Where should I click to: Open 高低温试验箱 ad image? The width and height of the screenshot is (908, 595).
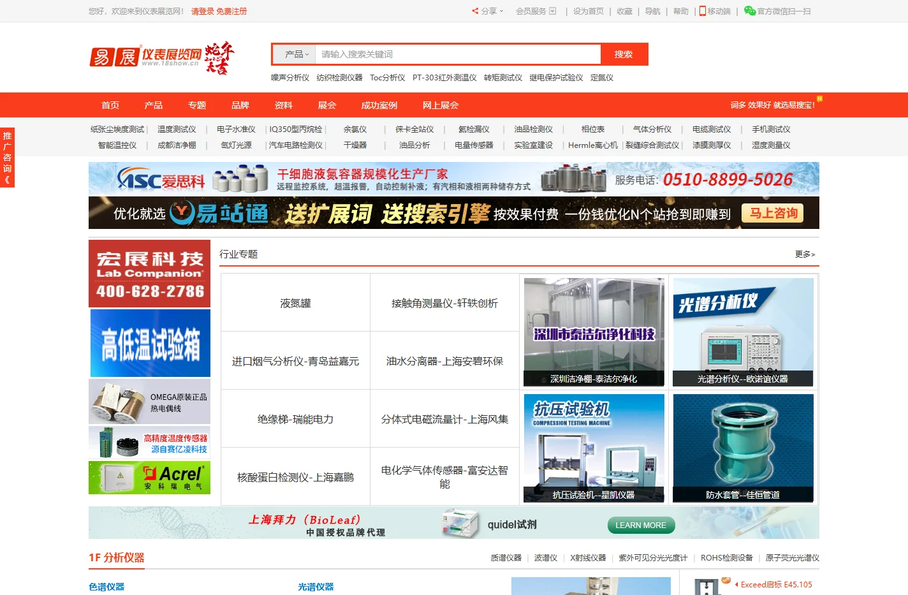coord(150,343)
